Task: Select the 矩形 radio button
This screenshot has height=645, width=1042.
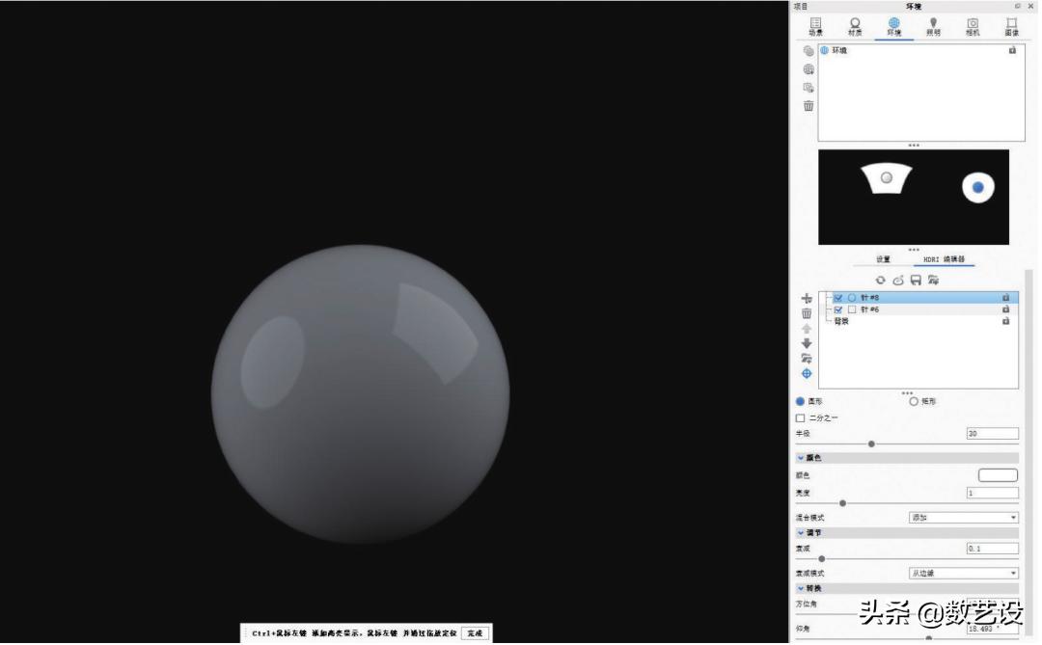Action: 913,401
